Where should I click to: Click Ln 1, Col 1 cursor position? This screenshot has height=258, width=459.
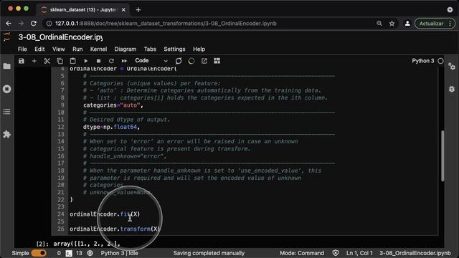point(359,253)
